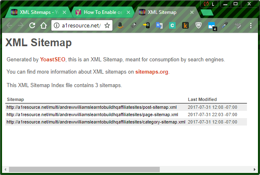
Task: Click the phone with yellow arrow extension
Action: click(x=146, y=25)
